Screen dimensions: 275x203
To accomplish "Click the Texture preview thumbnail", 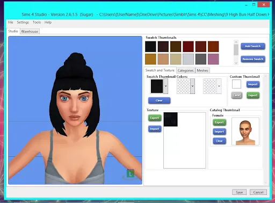I will click(x=171, y=119).
